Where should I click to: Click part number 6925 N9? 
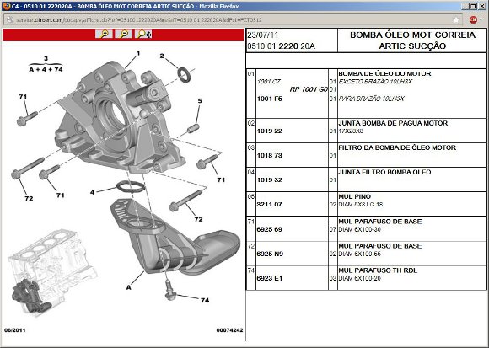coord(270,254)
